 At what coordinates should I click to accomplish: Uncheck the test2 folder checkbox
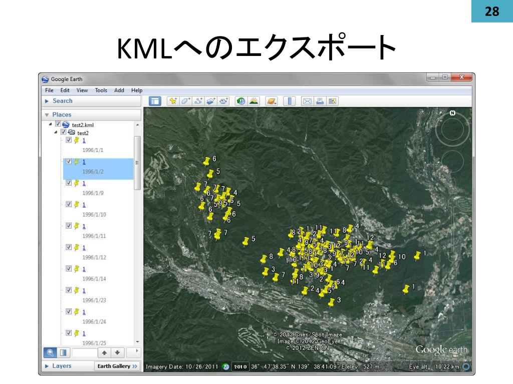coord(64,132)
